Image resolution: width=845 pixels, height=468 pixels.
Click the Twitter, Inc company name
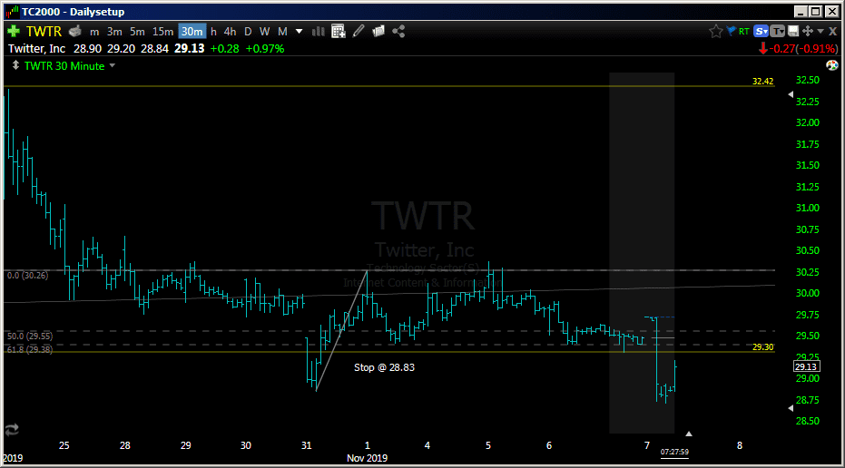pos(36,48)
